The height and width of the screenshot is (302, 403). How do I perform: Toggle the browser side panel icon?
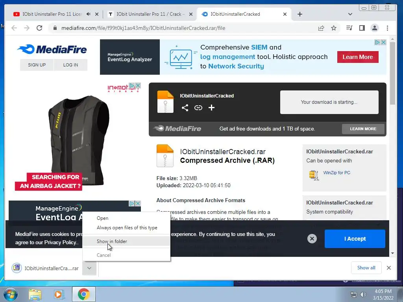[x=362, y=28]
